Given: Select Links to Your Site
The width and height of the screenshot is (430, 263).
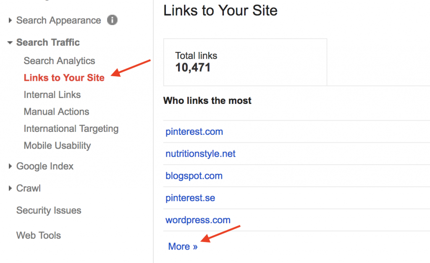Looking at the screenshot, I should coord(64,77).
